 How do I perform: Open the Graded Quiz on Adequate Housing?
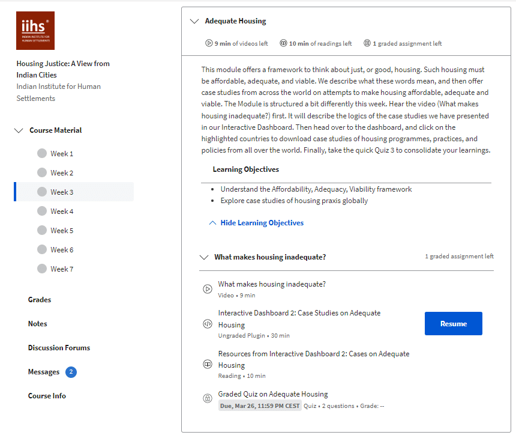273,394
